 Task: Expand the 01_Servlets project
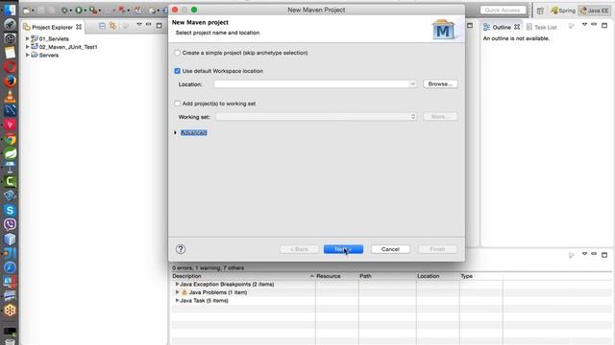pos(28,38)
